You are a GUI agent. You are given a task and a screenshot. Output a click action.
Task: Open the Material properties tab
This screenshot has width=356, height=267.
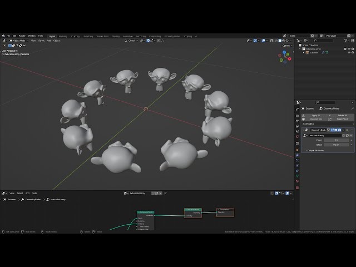click(x=297, y=181)
